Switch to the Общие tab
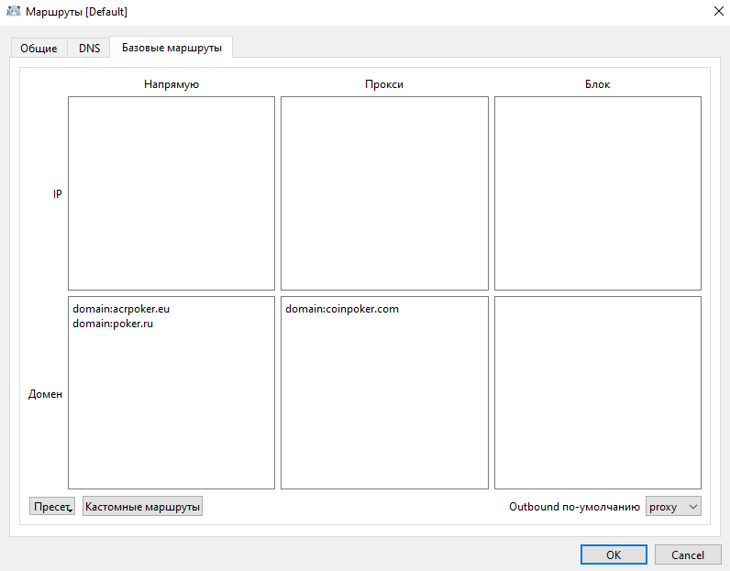 pyautogui.click(x=39, y=48)
